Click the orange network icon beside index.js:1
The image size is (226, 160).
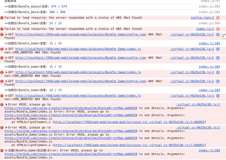tap(218, 29)
